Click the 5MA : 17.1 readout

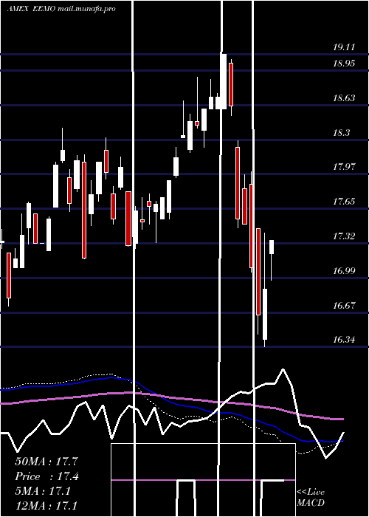coord(43,491)
